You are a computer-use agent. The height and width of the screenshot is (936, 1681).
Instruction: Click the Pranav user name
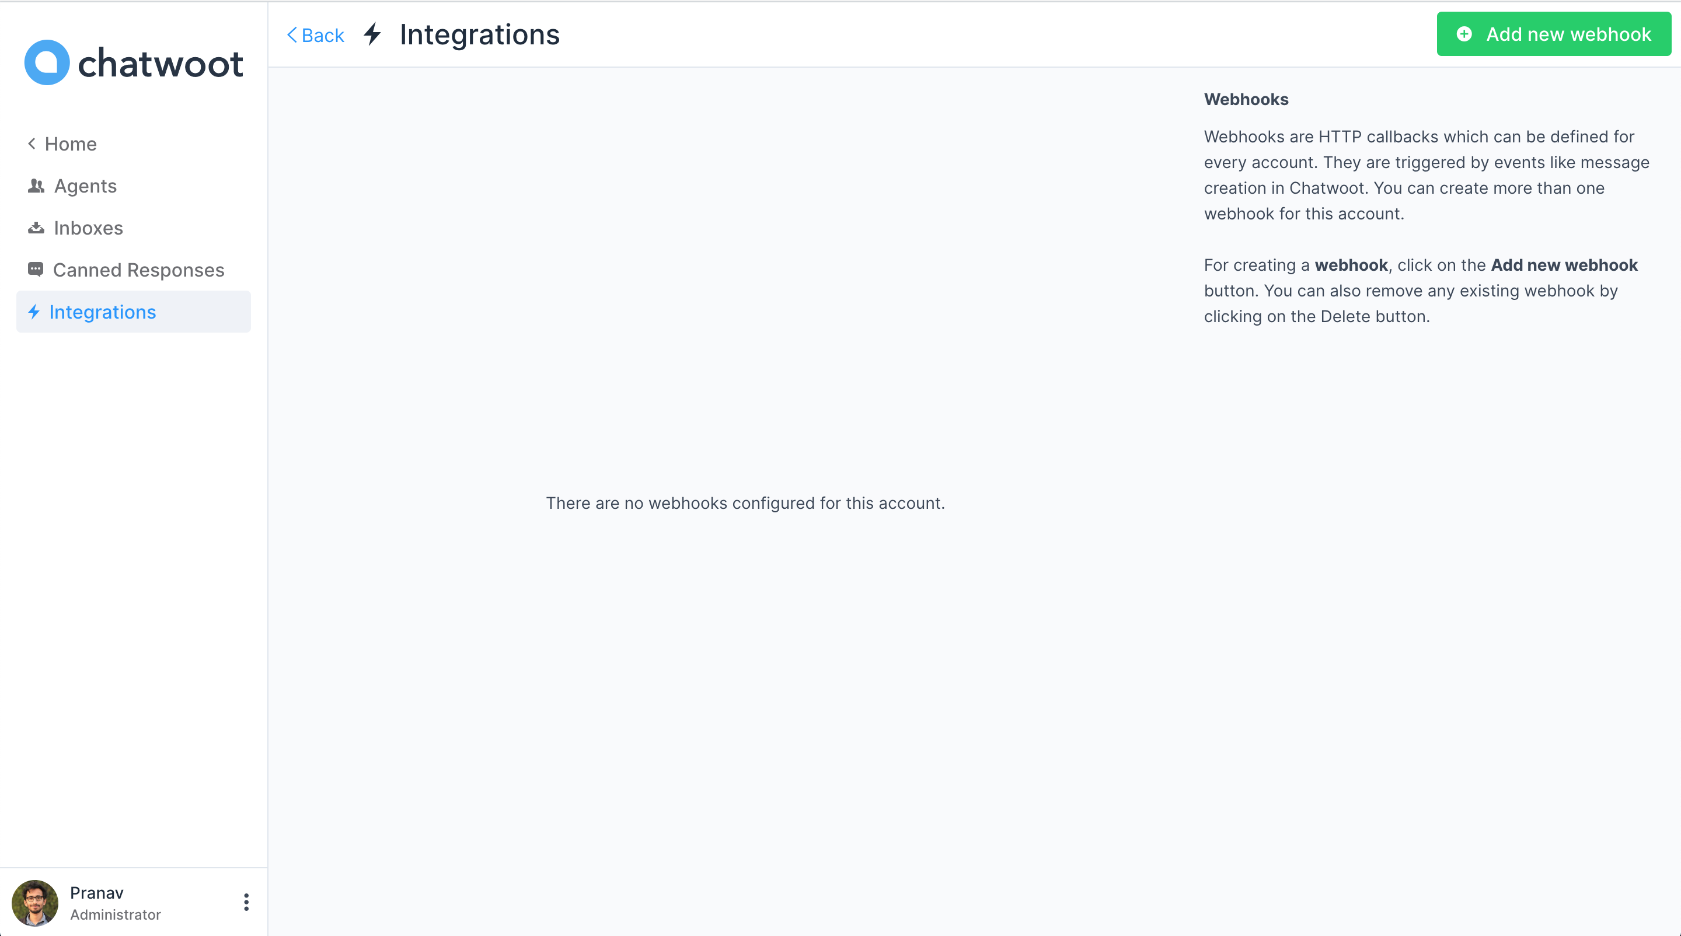(96, 892)
